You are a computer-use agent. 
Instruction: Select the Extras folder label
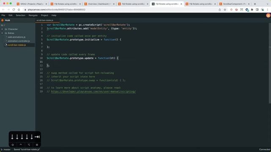point(11,33)
